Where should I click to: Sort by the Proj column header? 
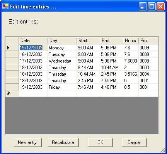(x=148, y=41)
